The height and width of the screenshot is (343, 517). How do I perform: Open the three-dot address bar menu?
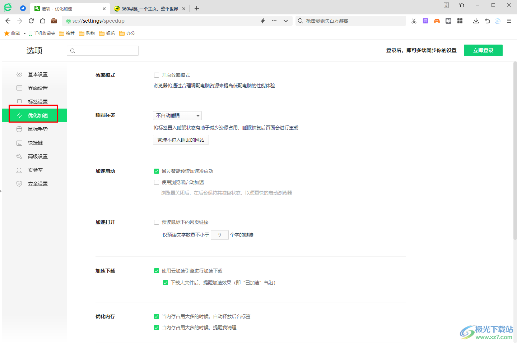(274, 21)
